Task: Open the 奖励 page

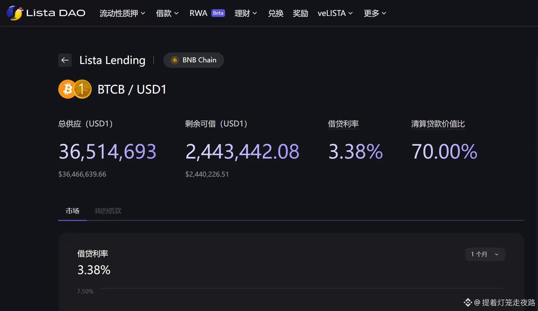Action: tap(300, 13)
